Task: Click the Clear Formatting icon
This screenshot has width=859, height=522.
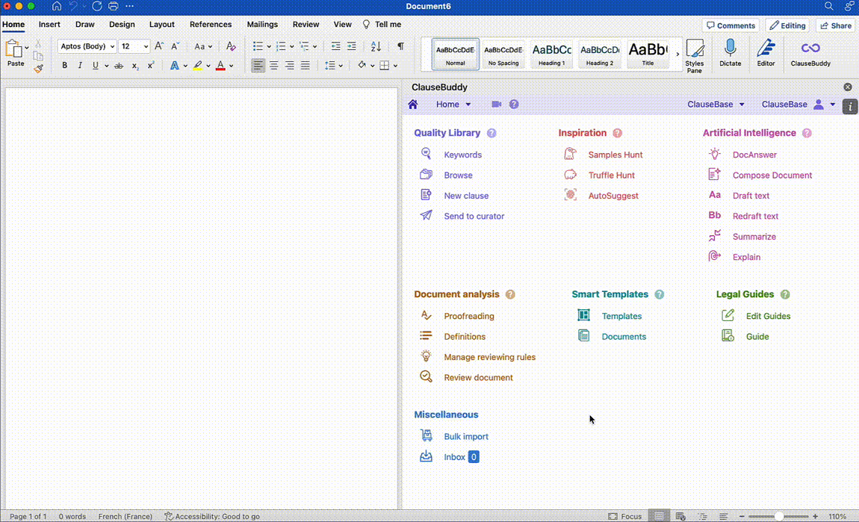Action: (x=231, y=46)
